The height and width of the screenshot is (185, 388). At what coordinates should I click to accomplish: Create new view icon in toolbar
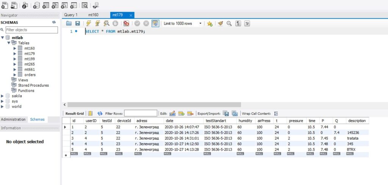tap(55, 5)
